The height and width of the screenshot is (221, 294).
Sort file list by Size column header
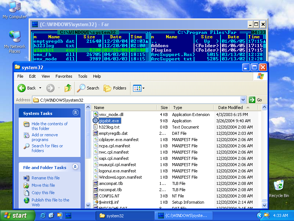point(163,108)
